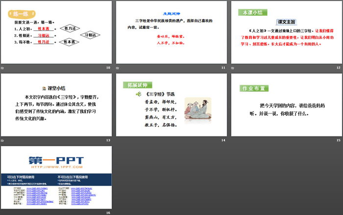Click the first link in slide 16's left column
The height and width of the screenshot is (215, 343).
coord(37,188)
